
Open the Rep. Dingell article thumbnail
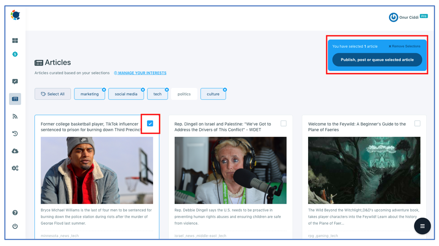tap(230, 170)
